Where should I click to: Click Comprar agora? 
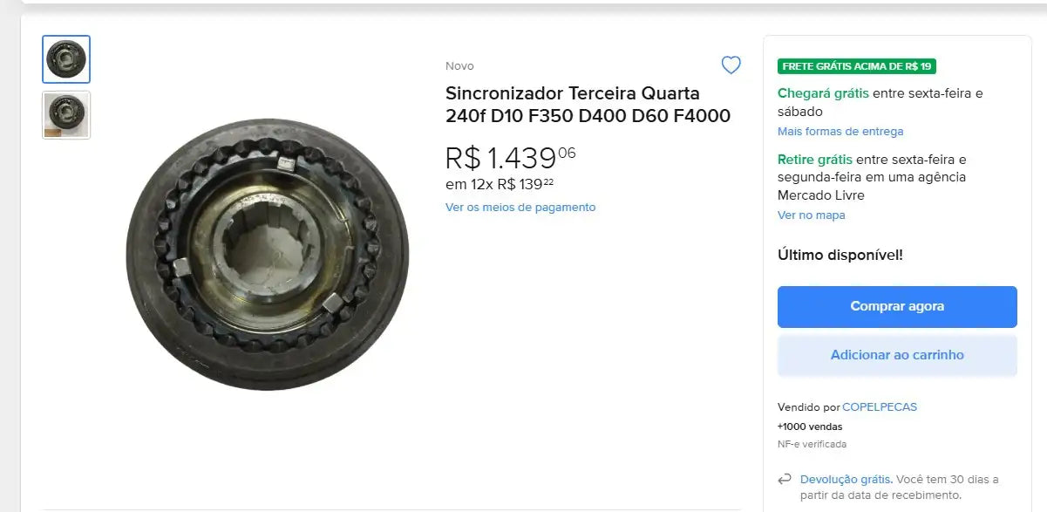897,306
